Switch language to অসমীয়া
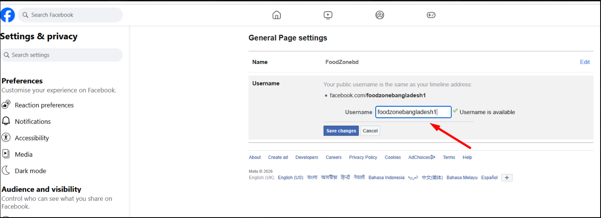This screenshot has width=601, height=218. (329, 177)
